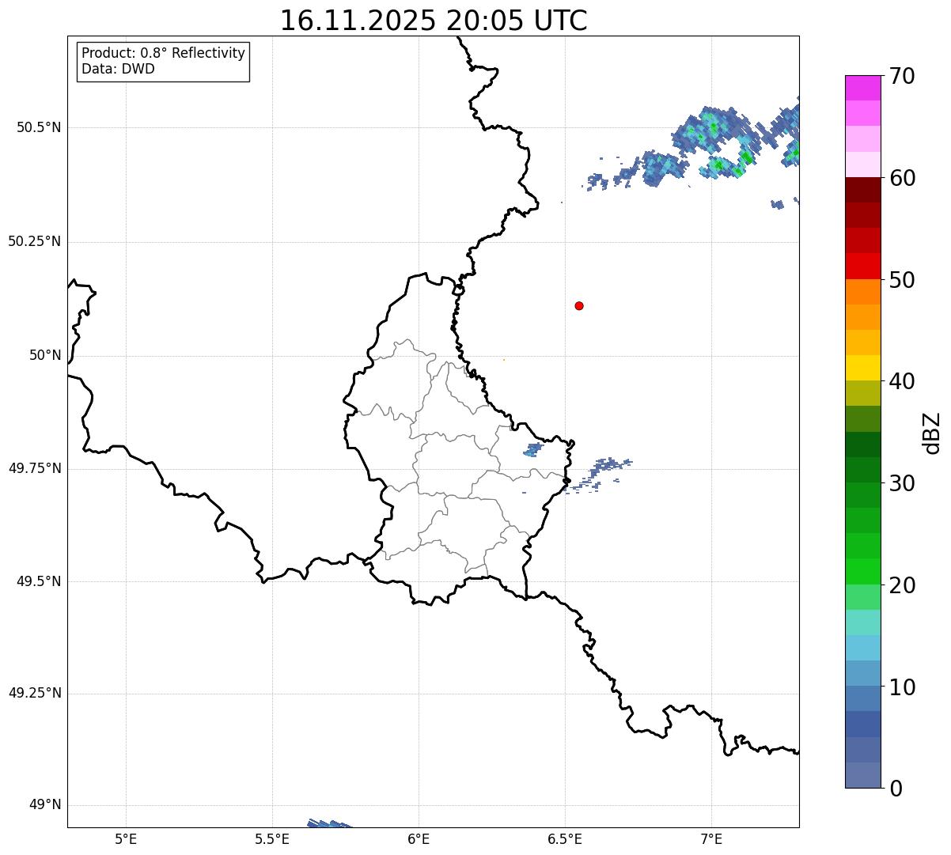Click the latitude label '50.5°N'
The image size is (951, 855).
click(39, 128)
